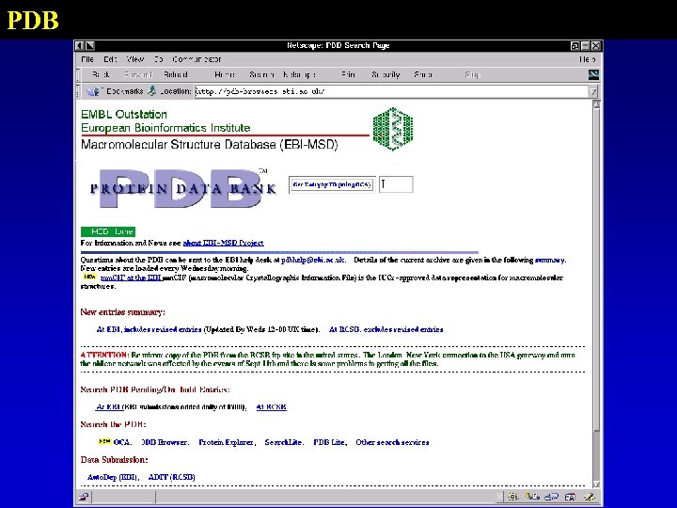Open Address Book component bar icon
The width and height of the screenshot is (677, 508).
coord(570,497)
